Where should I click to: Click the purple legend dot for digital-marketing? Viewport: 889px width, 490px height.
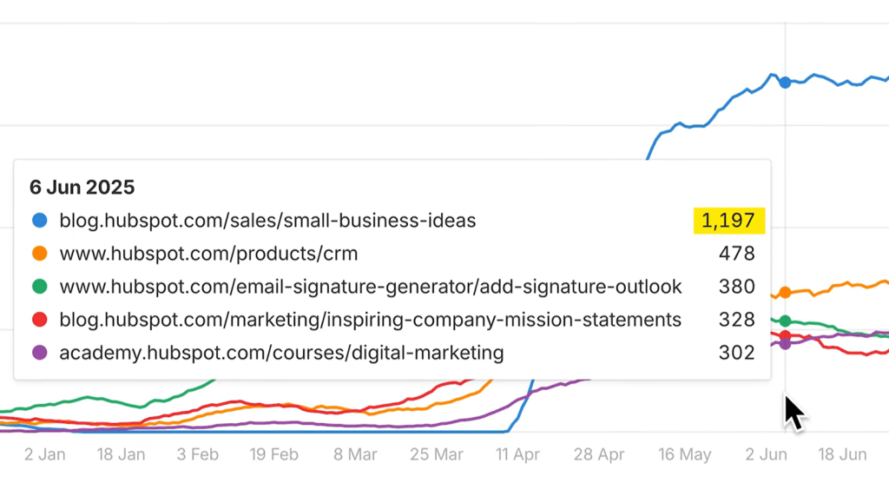(40, 353)
